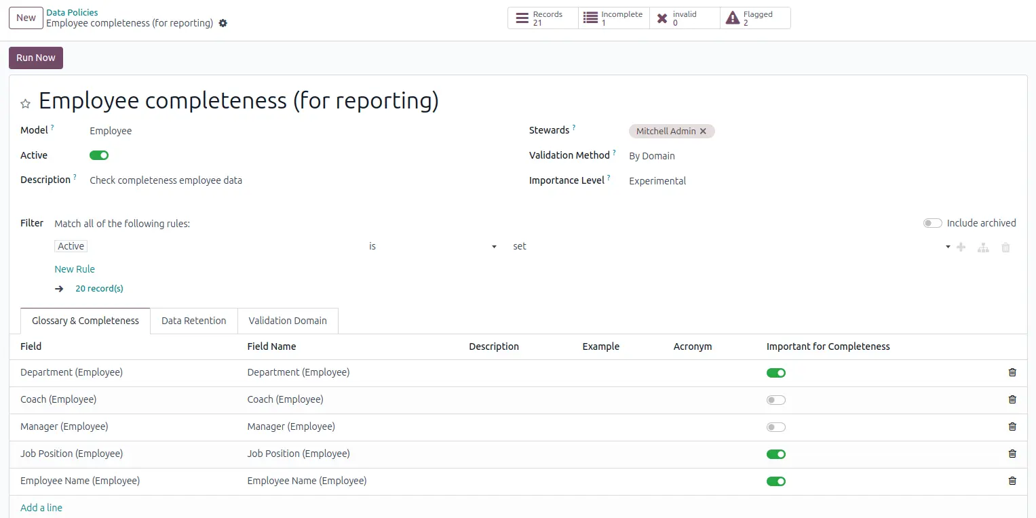Delete the Active filter rule
The image size is (1036, 518).
coord(1006,247)
